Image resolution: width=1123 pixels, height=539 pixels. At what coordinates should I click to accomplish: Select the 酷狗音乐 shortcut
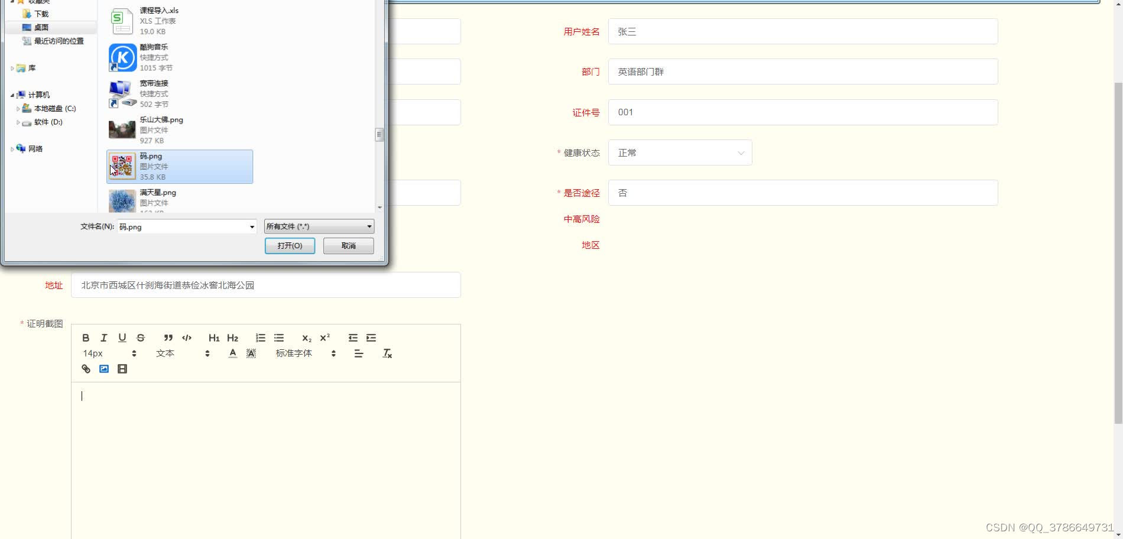pos(180,57)
